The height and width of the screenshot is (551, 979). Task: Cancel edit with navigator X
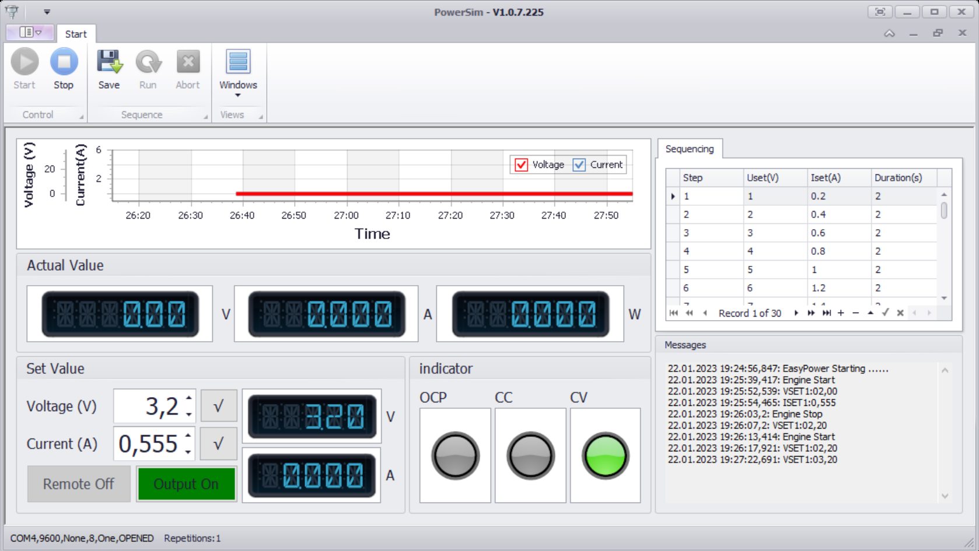[x=900, y=313]
